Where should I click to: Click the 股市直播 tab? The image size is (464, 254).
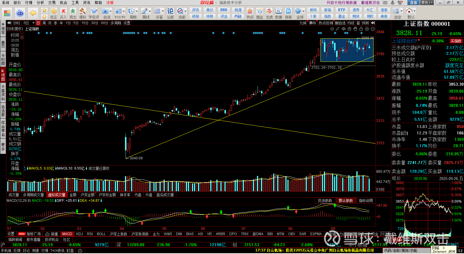tap(33, 239)
